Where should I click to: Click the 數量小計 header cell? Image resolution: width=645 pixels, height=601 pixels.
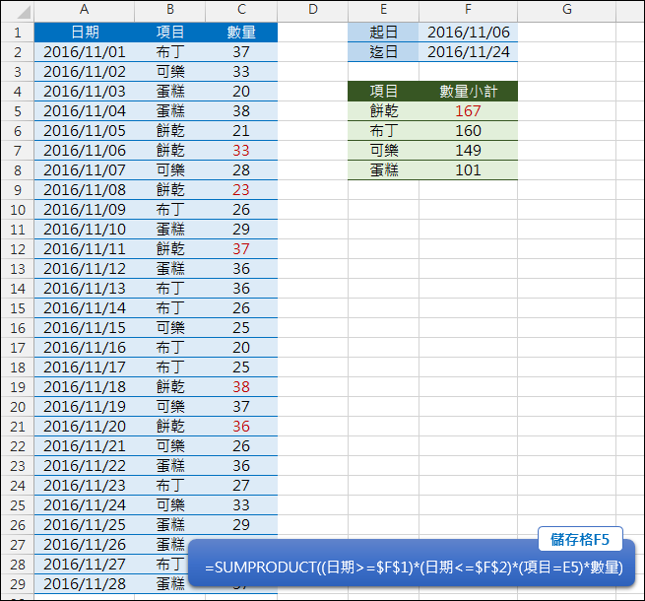(468, 92)
